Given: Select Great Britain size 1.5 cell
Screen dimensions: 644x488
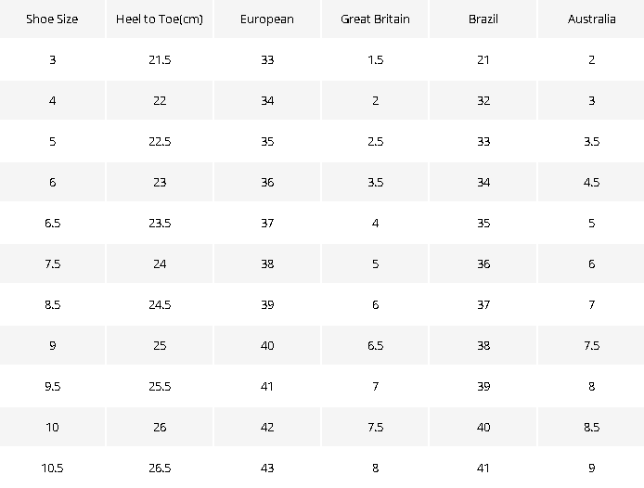Looking at the screenshot, I should [x=375, y=60].
